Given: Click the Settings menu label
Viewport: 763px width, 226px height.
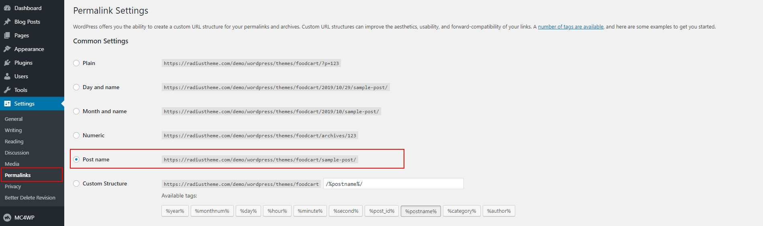Looking at the screenshot, I should pos(24,104).
